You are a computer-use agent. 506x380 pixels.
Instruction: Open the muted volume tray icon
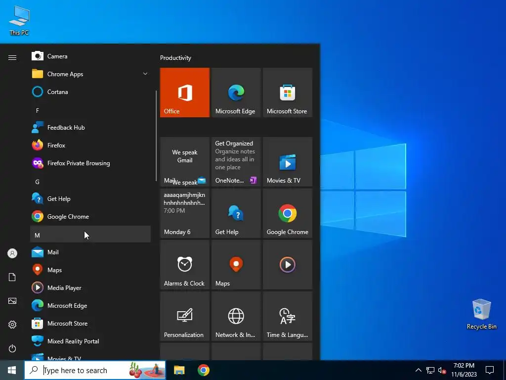point(442,370)
